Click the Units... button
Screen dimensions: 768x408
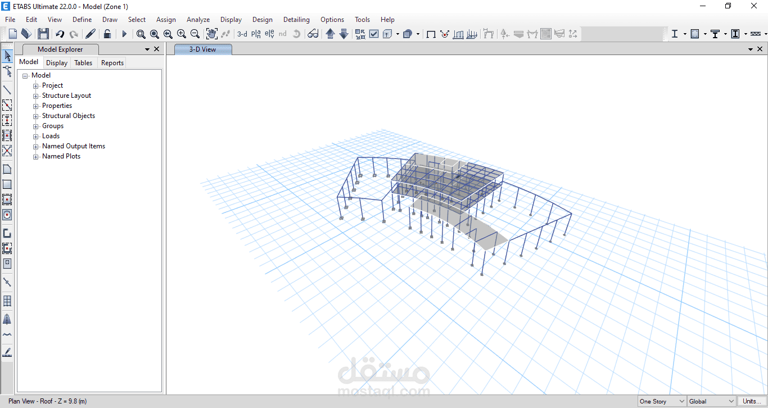coord(752,401)
